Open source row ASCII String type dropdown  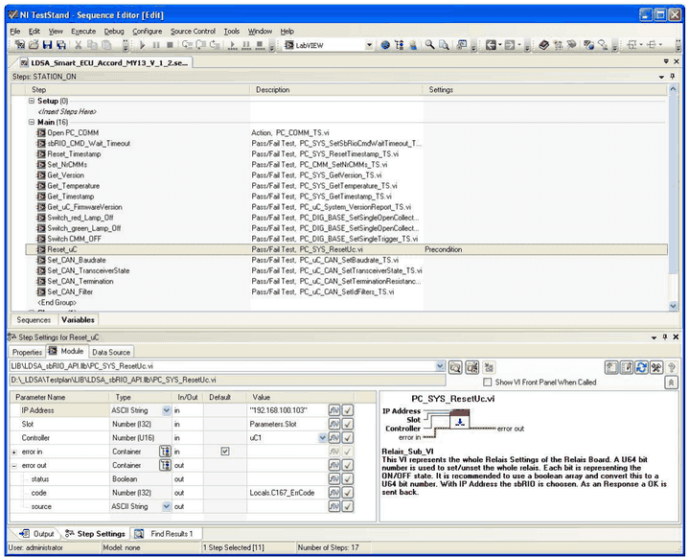pos(166,506)
